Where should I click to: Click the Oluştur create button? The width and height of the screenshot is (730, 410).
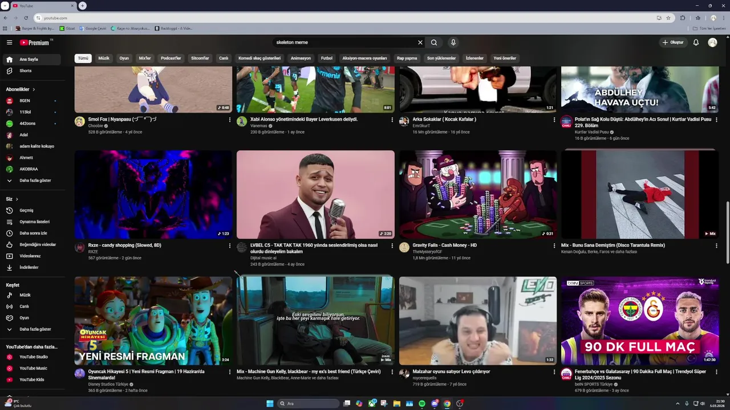coord(673,43)
